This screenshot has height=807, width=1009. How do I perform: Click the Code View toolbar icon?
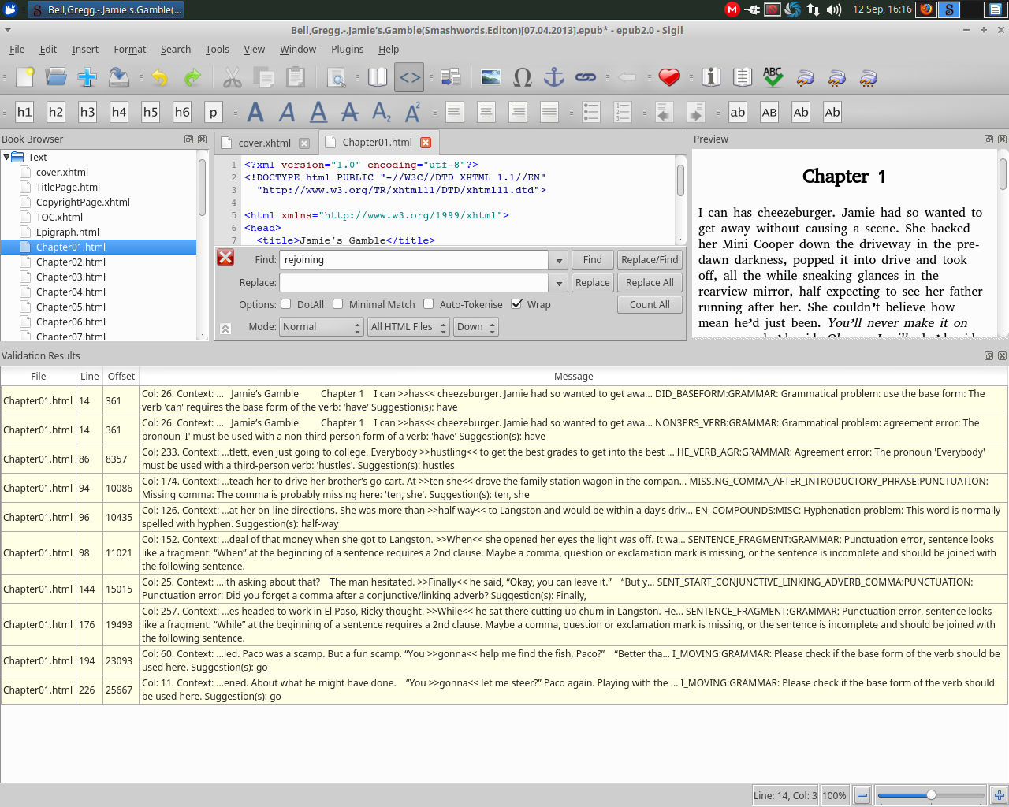coord(409,77)
